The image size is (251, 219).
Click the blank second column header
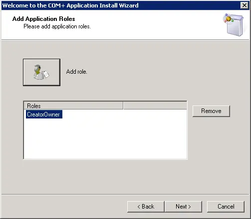tap(155, 106)
